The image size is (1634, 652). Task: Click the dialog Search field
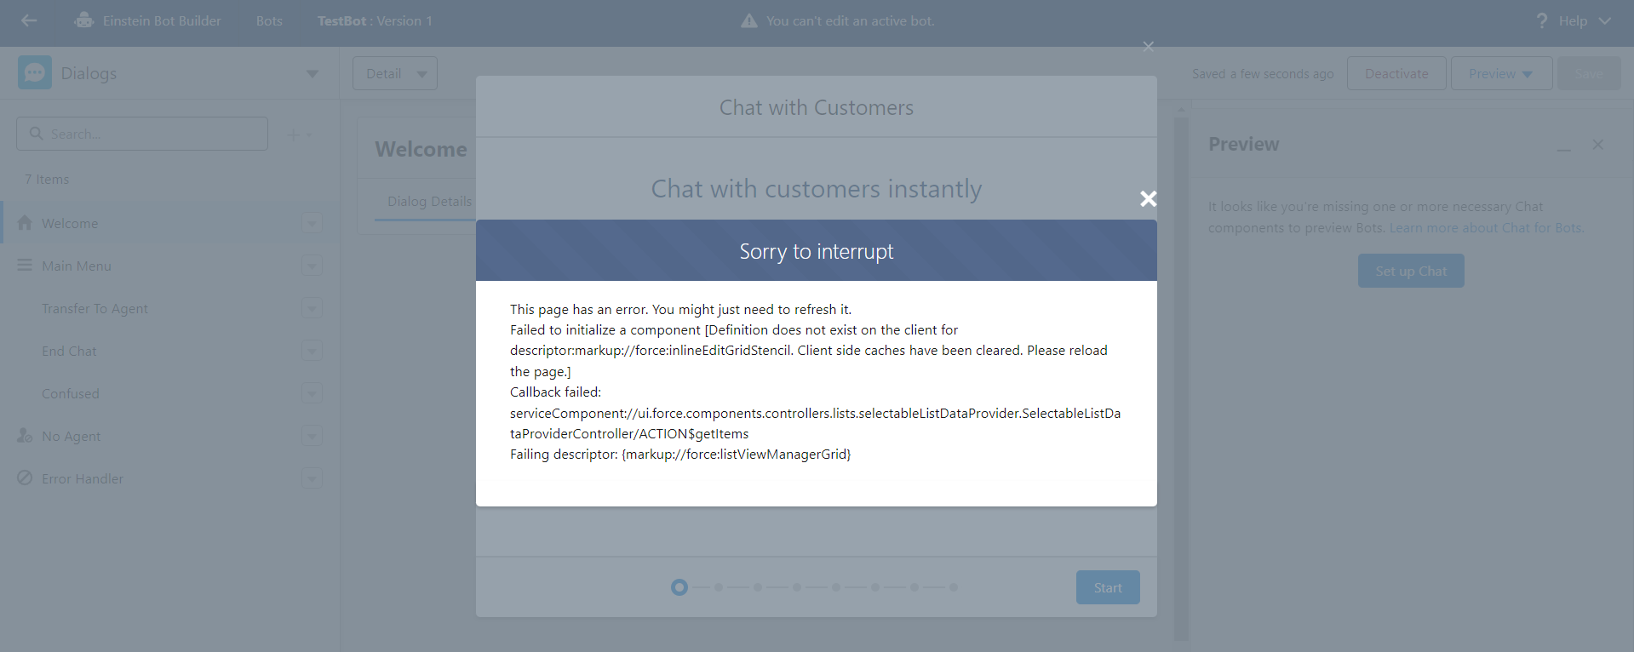pyautogui.click(x=142, y=134)
